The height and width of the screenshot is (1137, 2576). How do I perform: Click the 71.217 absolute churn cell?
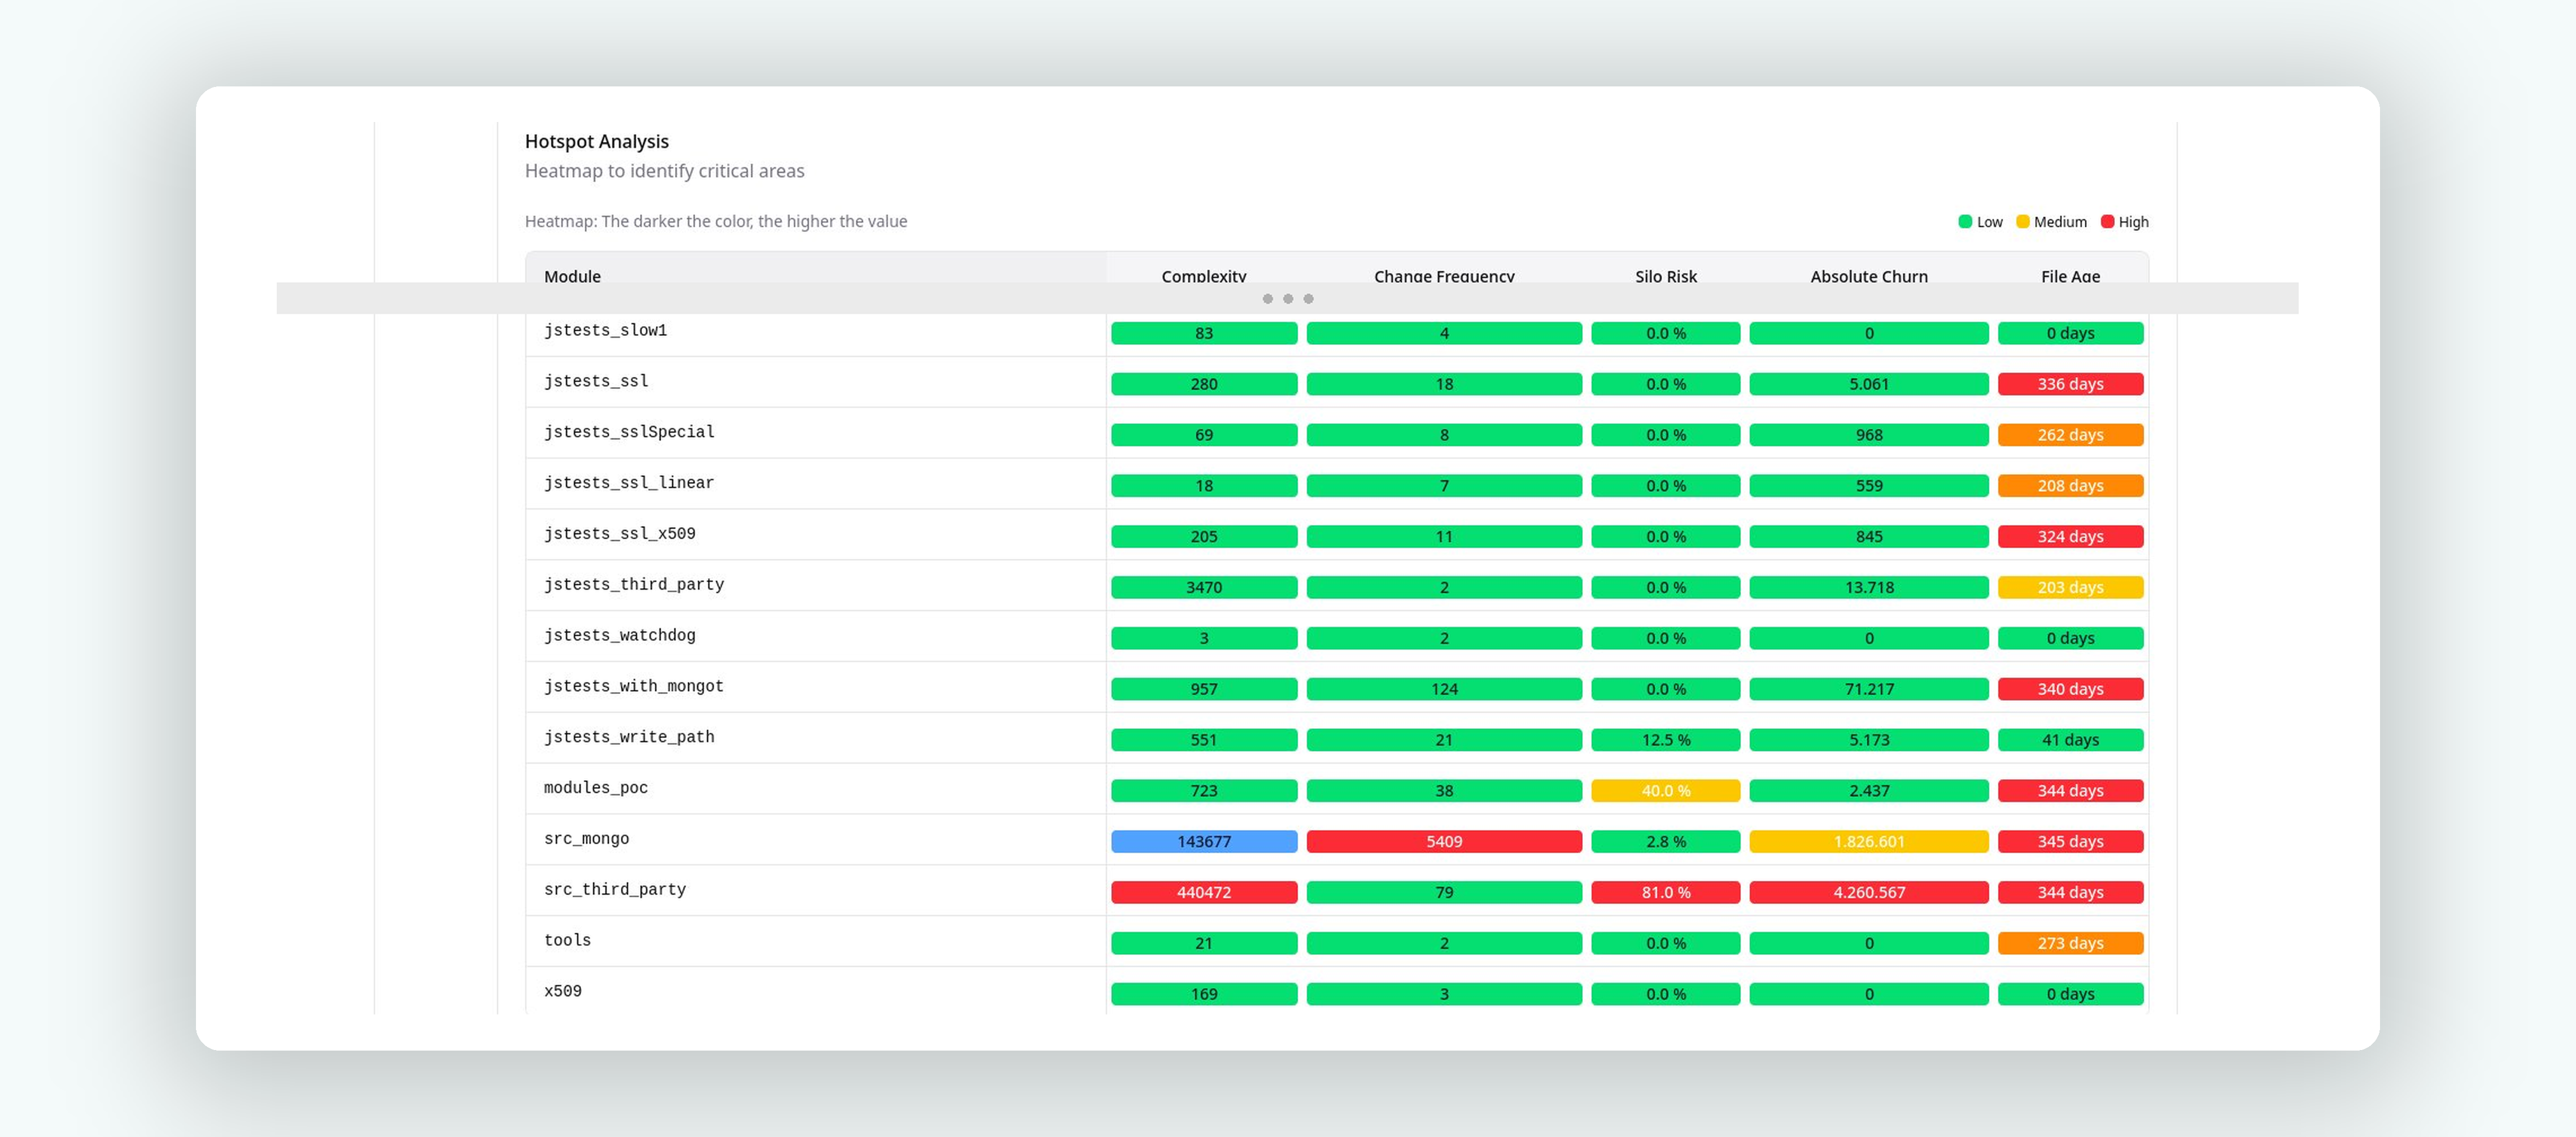[x=1868, y=689]
